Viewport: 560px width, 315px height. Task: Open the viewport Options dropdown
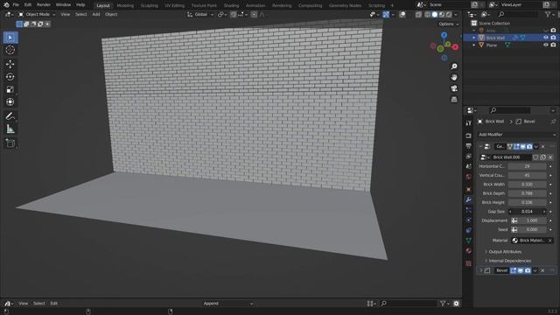pyautogui.click(x=449, y=24)
